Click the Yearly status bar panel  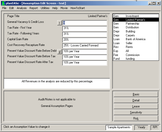tap(141, 127)
